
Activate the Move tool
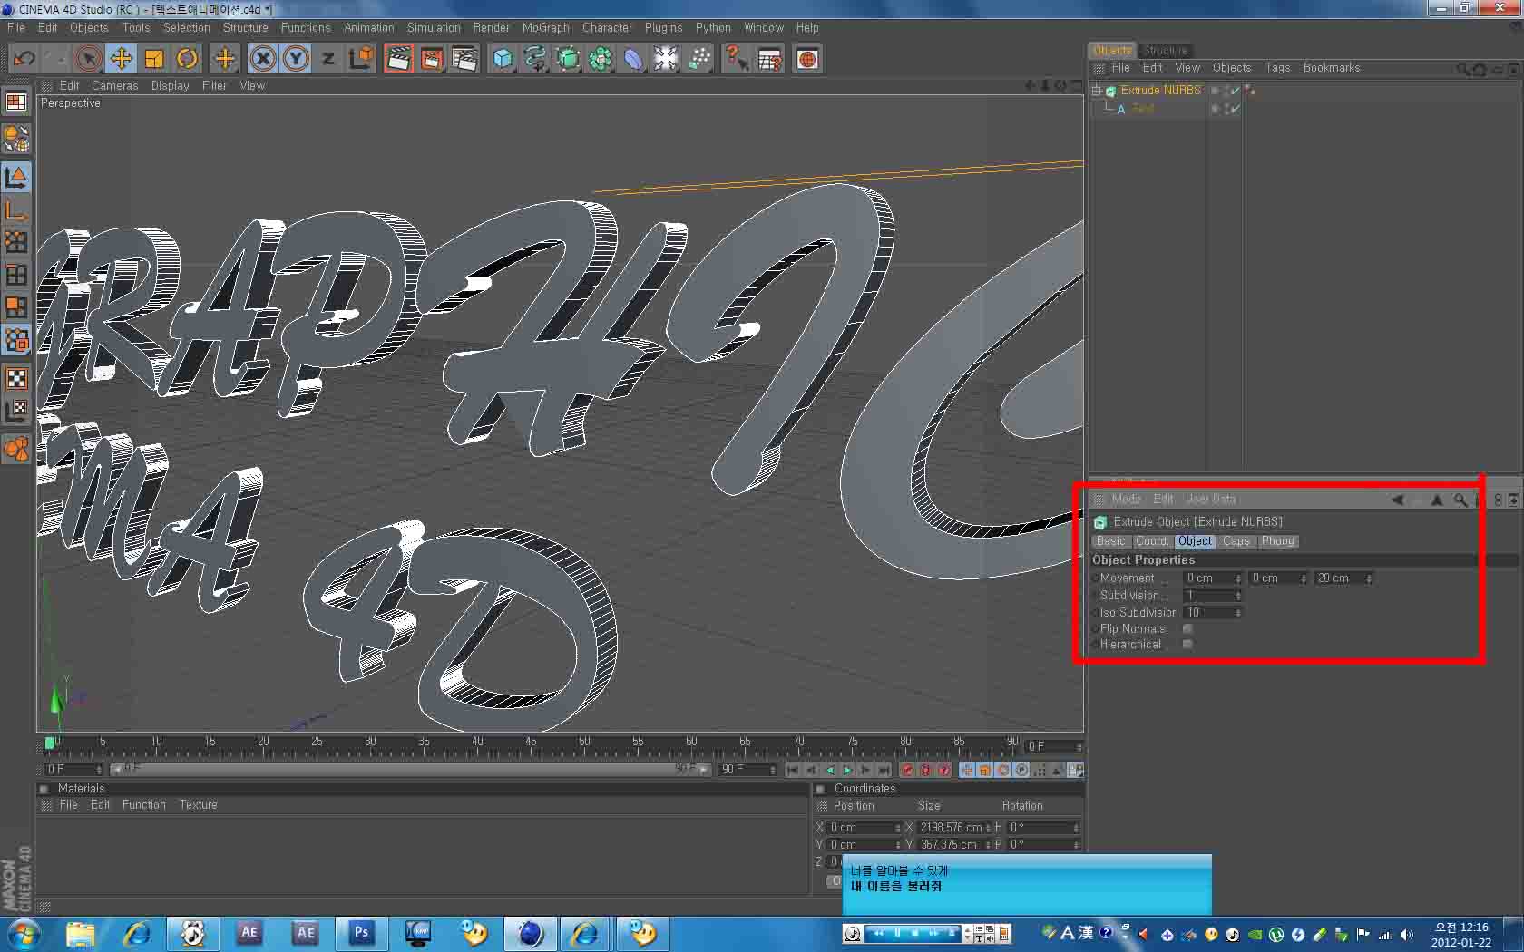[x=121, y=59]
